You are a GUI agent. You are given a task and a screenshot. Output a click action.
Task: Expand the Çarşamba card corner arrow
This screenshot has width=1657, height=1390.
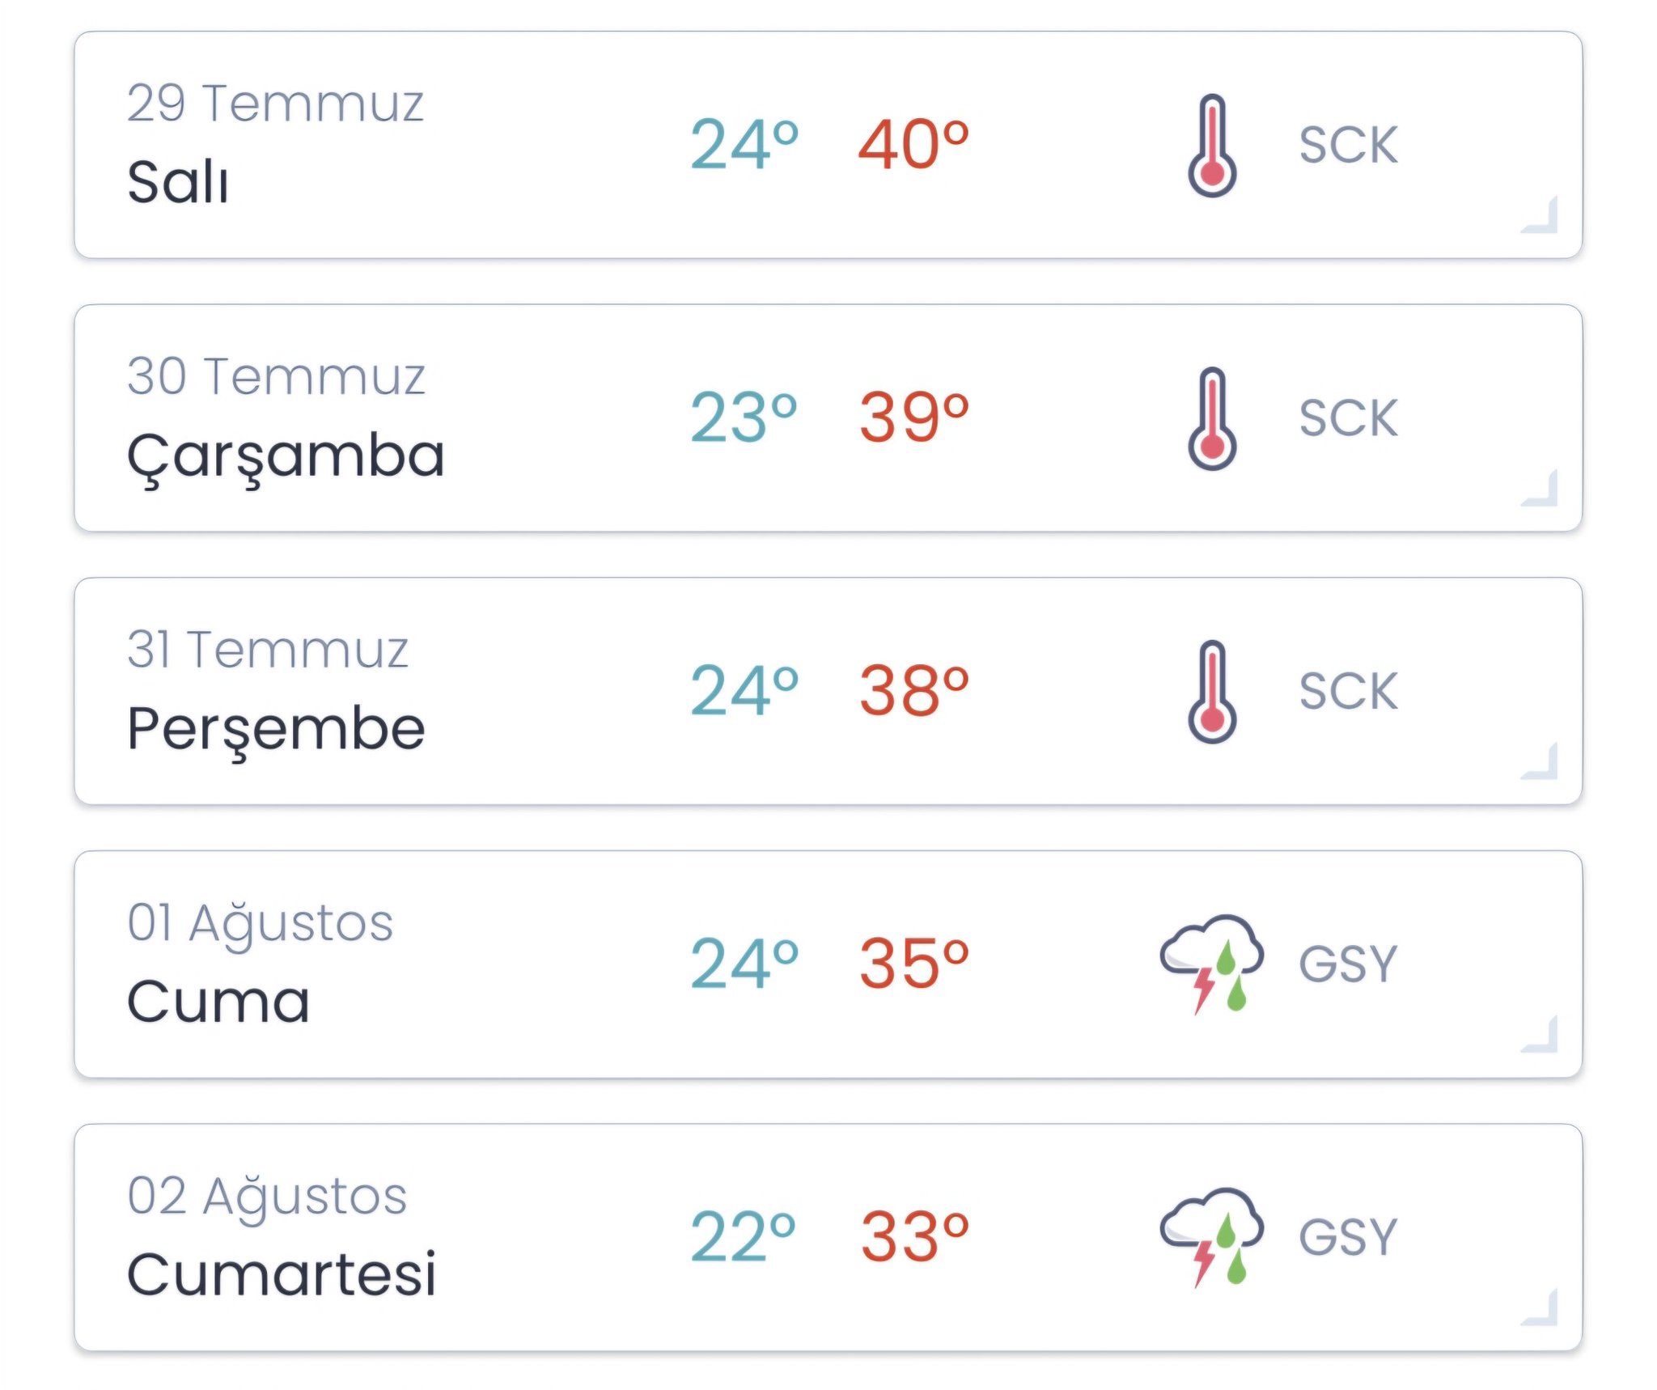(x=1541, y=489)
